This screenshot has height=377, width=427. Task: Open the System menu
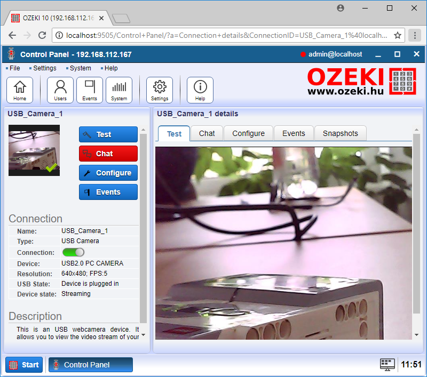81,68
